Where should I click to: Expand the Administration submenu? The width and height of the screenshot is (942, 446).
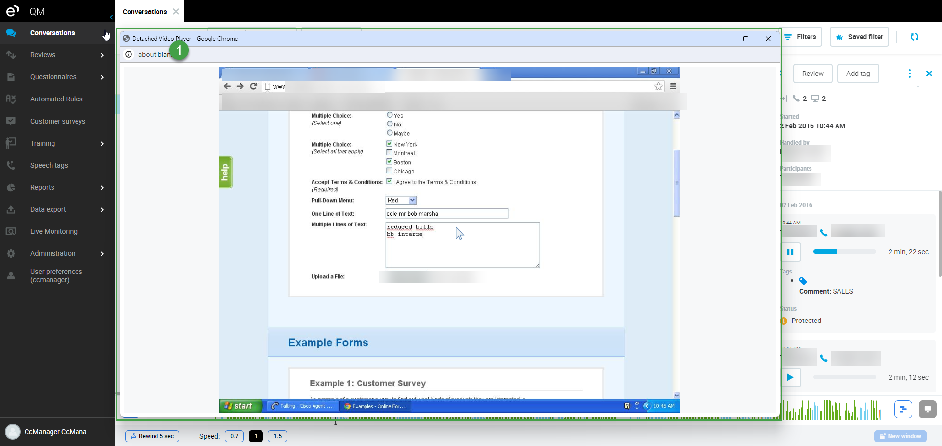(102, 254)
